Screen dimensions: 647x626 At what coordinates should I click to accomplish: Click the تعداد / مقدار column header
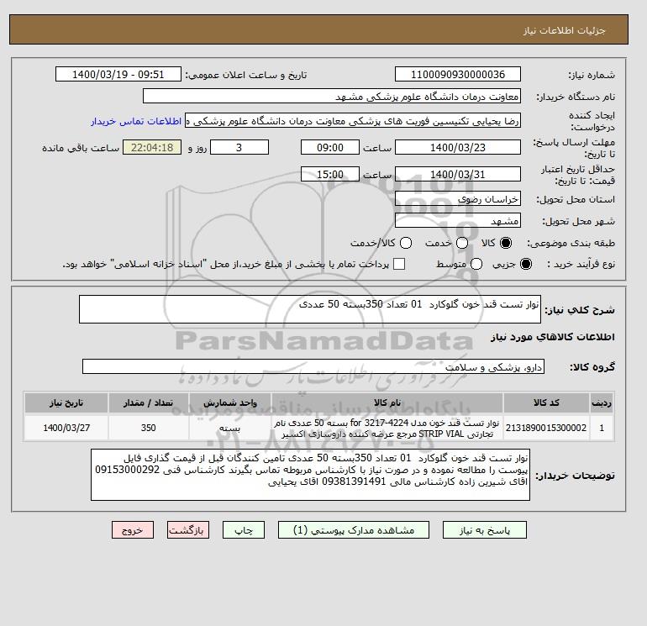[149, 402]
